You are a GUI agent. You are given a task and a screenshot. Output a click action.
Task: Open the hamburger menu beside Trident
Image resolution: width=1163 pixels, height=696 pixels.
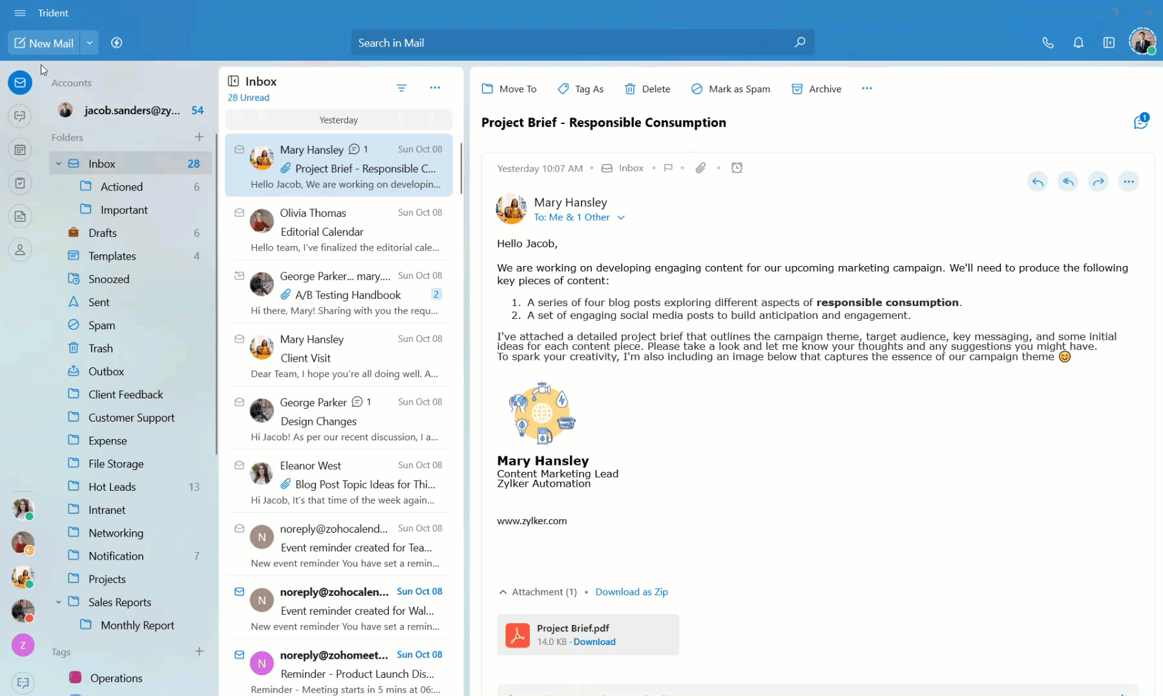[x=20, y=13]
